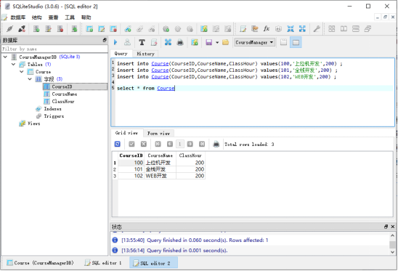Screen dimensions: 398x271
Task: Open the 结构 menu
Action: pyautogui.click(x=36, y=17)
